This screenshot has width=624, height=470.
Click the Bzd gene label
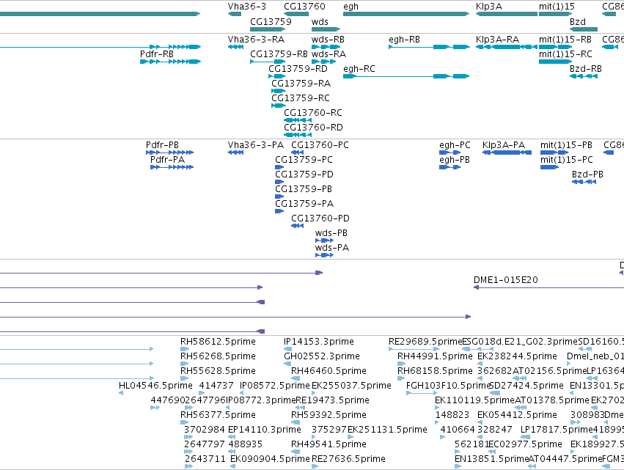coord(578,21)
